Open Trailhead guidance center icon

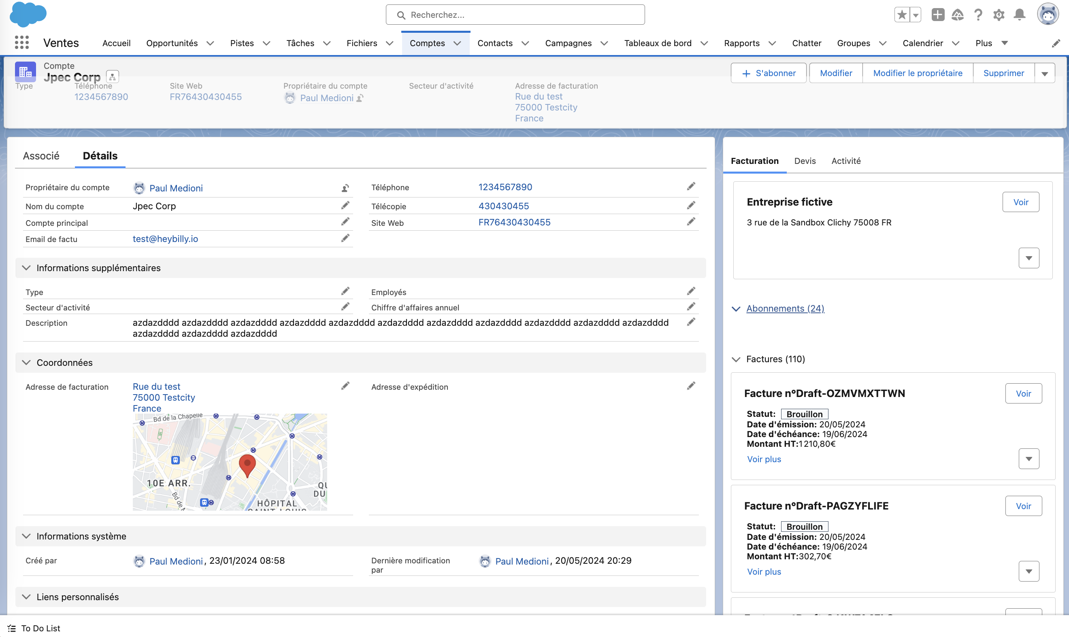coord(957,15)
